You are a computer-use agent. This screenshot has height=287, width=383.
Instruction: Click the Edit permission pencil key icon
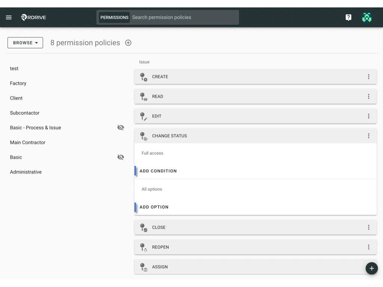(144, 116)
